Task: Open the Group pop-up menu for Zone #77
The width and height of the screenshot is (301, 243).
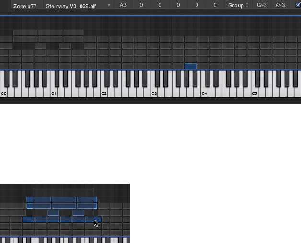Action: coord(238,5)
